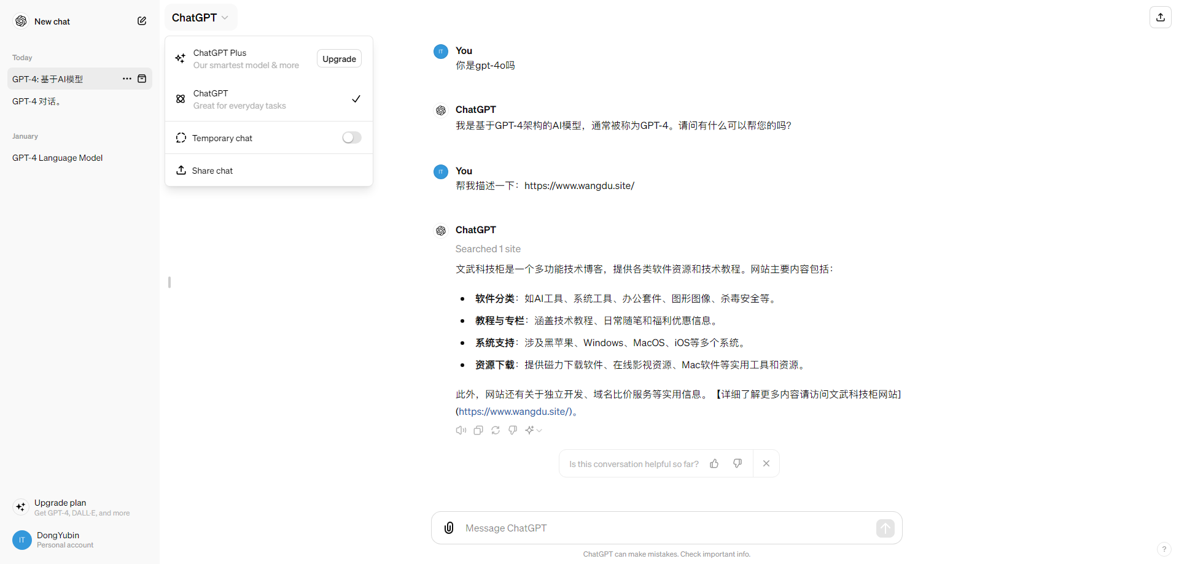
Task: Click the user avatar beside 你是gpt-4o吗
Action: tap(441, 52)
